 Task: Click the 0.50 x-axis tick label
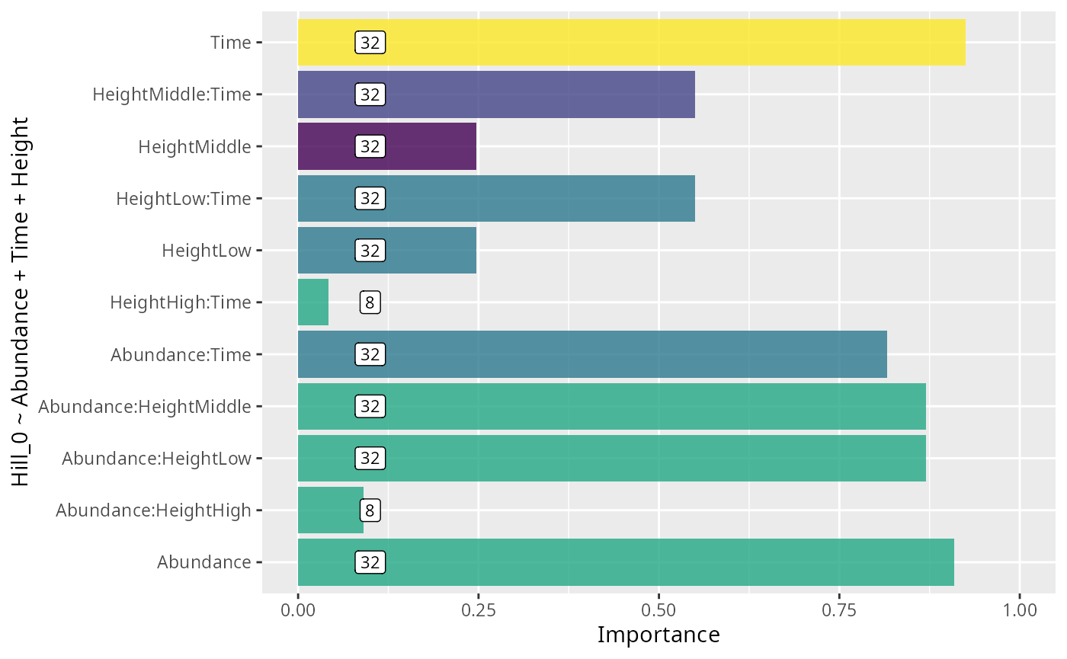coord(658,610)
